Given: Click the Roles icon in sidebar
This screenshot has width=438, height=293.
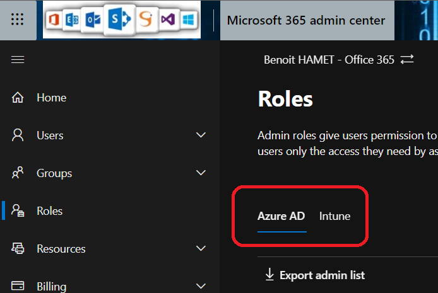Looking at the screenshot, I should pos(18,211).
